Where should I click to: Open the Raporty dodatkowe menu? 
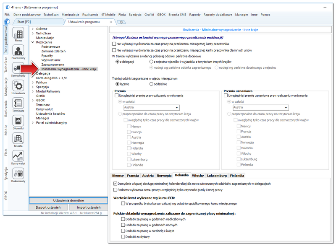tap(218, 15)
